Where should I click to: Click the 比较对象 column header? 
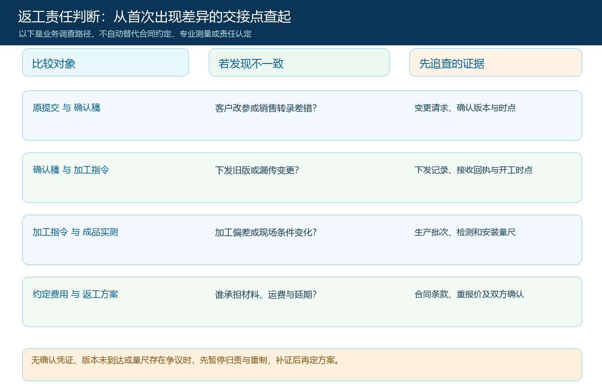click(106, 63)
